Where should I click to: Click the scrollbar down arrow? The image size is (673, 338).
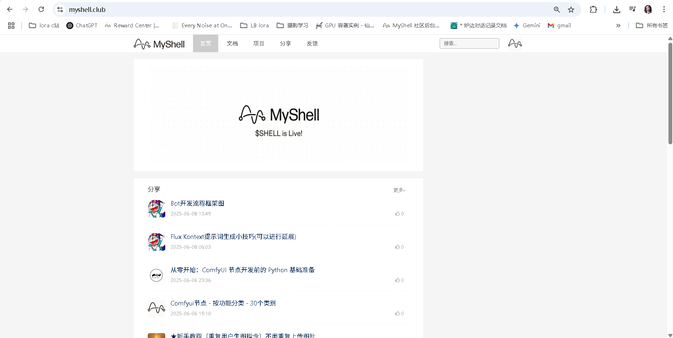tap(670, 335)
